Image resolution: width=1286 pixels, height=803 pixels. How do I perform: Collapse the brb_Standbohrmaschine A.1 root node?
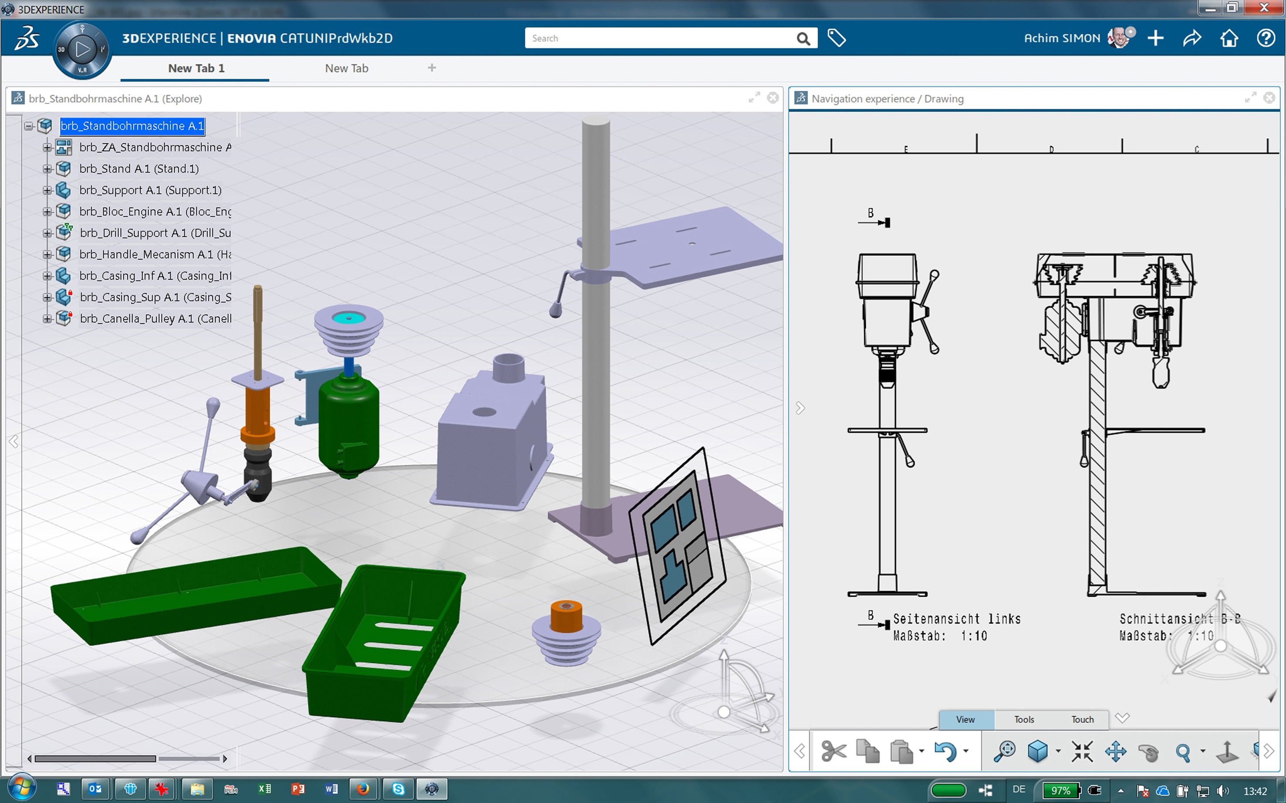[x=29, y=126]
